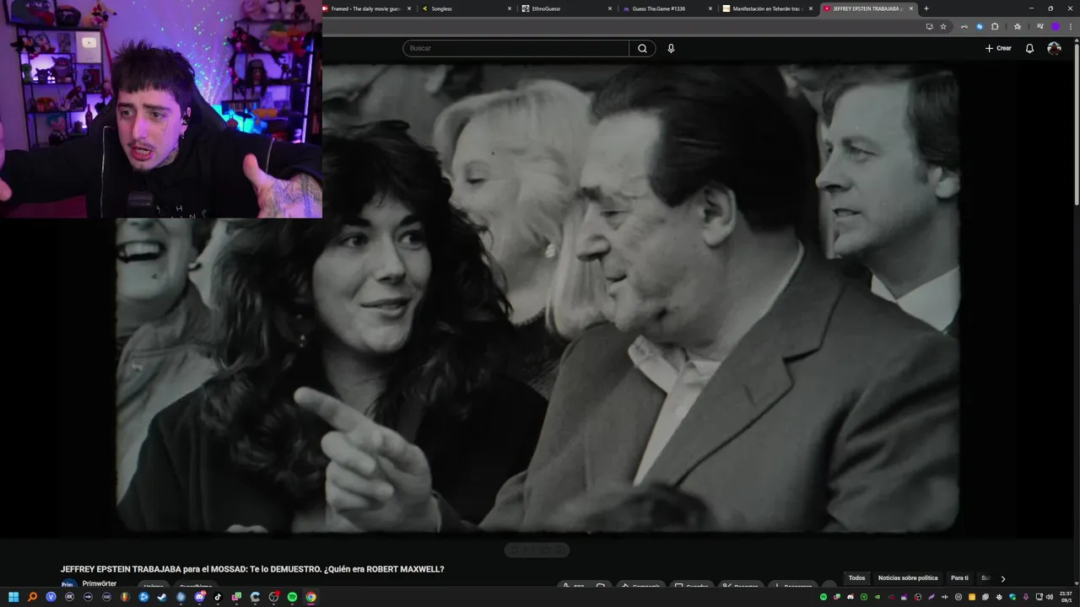Image resolution: width=1080 pixels, height=607 pixels.
Task: Switch to Manifestación en Teherán tab
Action: point(766,8)
